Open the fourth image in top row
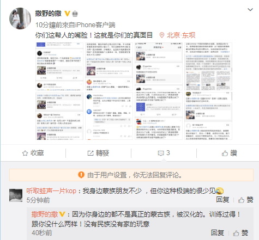This screenshot has width=259, height=240. (x=208, y=66)
